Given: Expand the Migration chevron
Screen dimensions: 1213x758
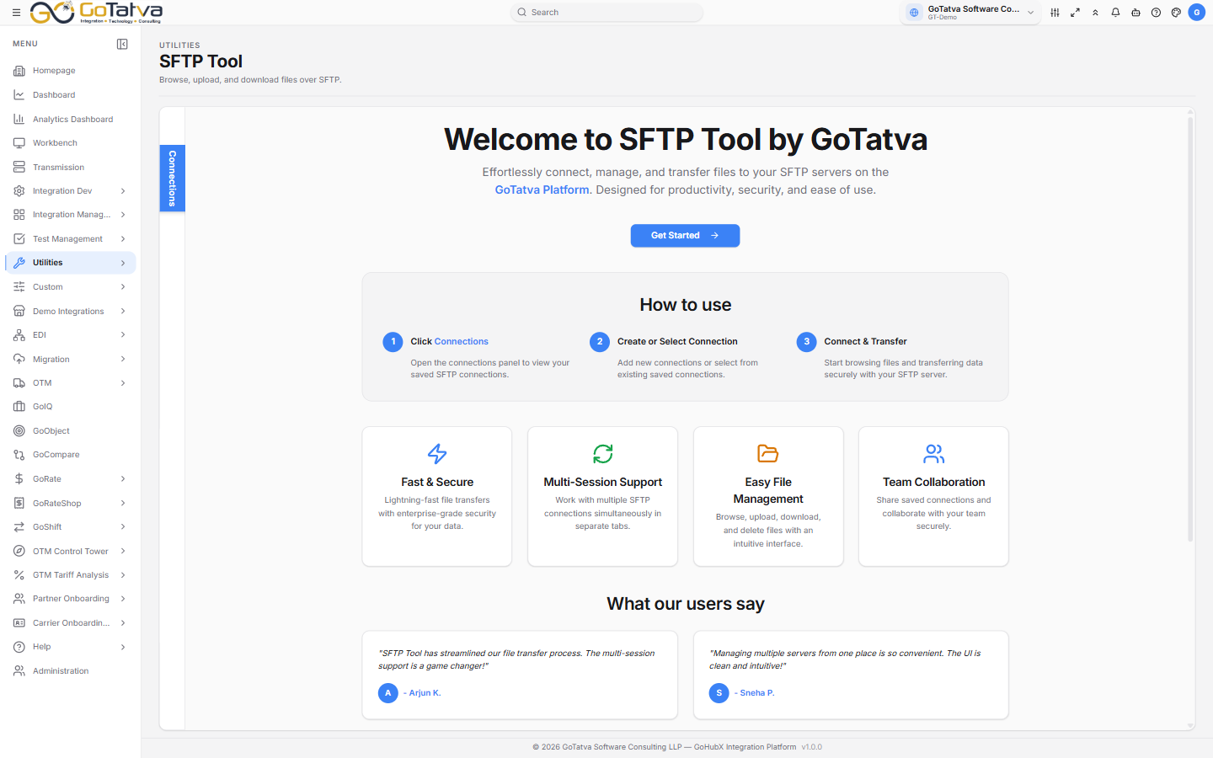Looking at the screenshot, I should click(123, 360).
